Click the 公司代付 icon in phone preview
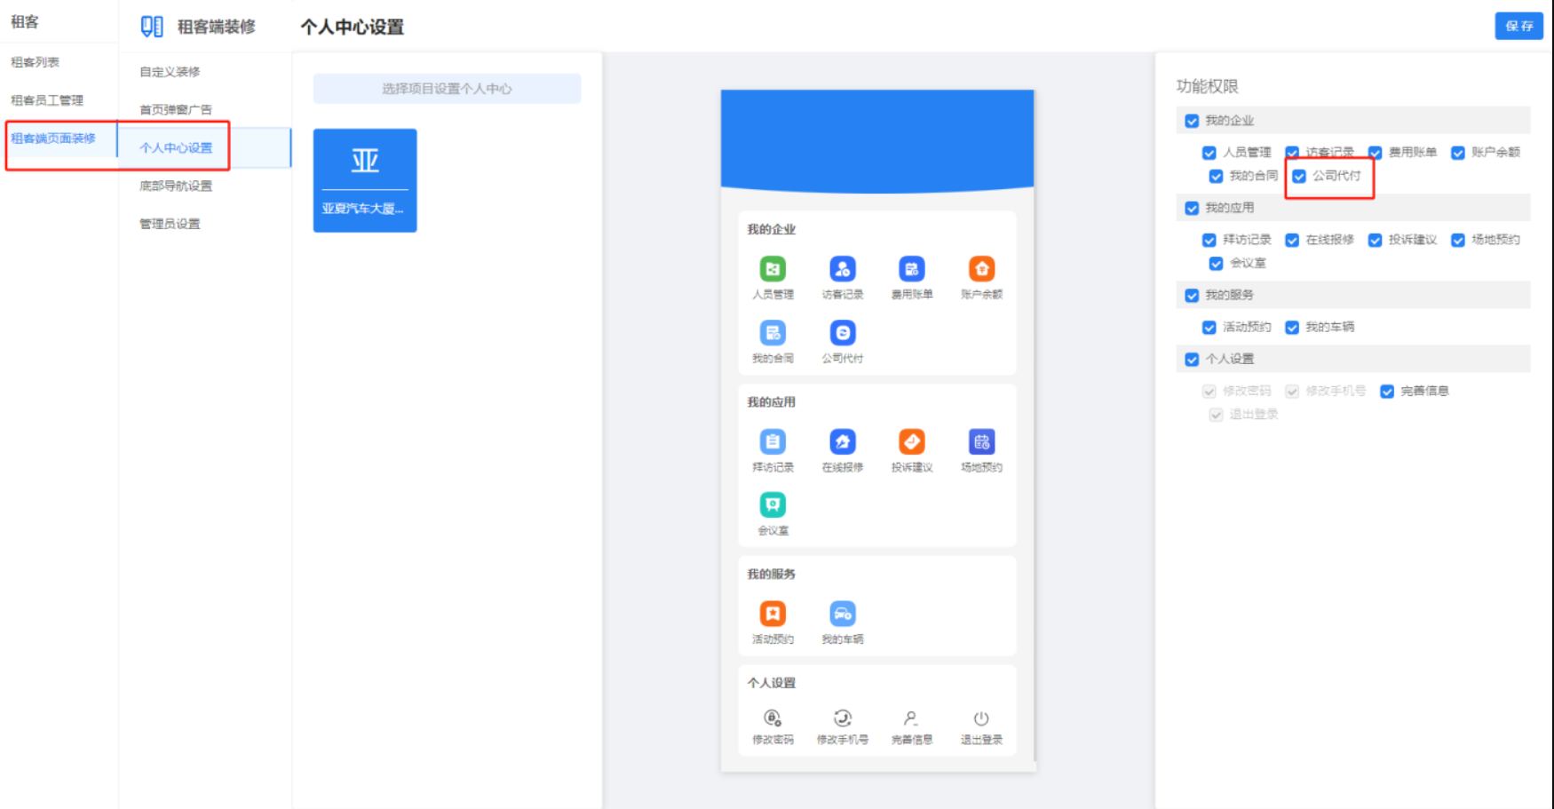Screen dimensions: 1554x809 [842, 333]
